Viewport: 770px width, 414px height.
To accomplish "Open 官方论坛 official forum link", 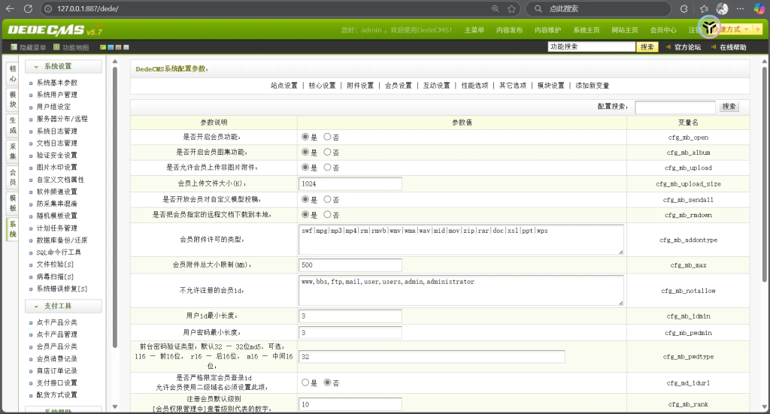I will click(x=683, y=47).
